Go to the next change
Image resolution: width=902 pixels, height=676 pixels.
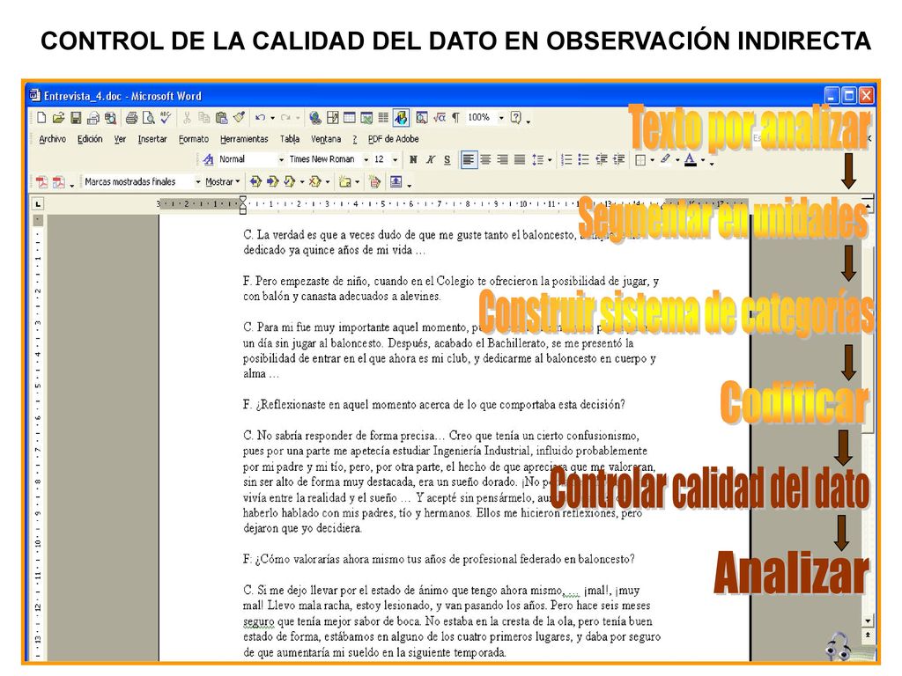click(273, 182)
